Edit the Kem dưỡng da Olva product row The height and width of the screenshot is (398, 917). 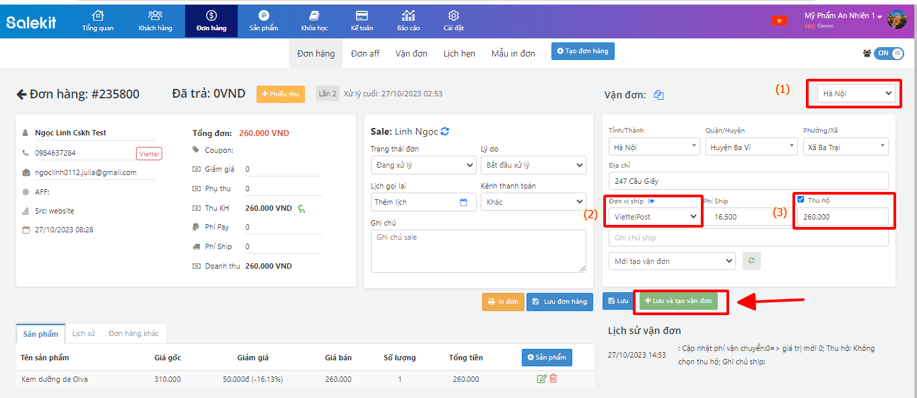point(541,379)
